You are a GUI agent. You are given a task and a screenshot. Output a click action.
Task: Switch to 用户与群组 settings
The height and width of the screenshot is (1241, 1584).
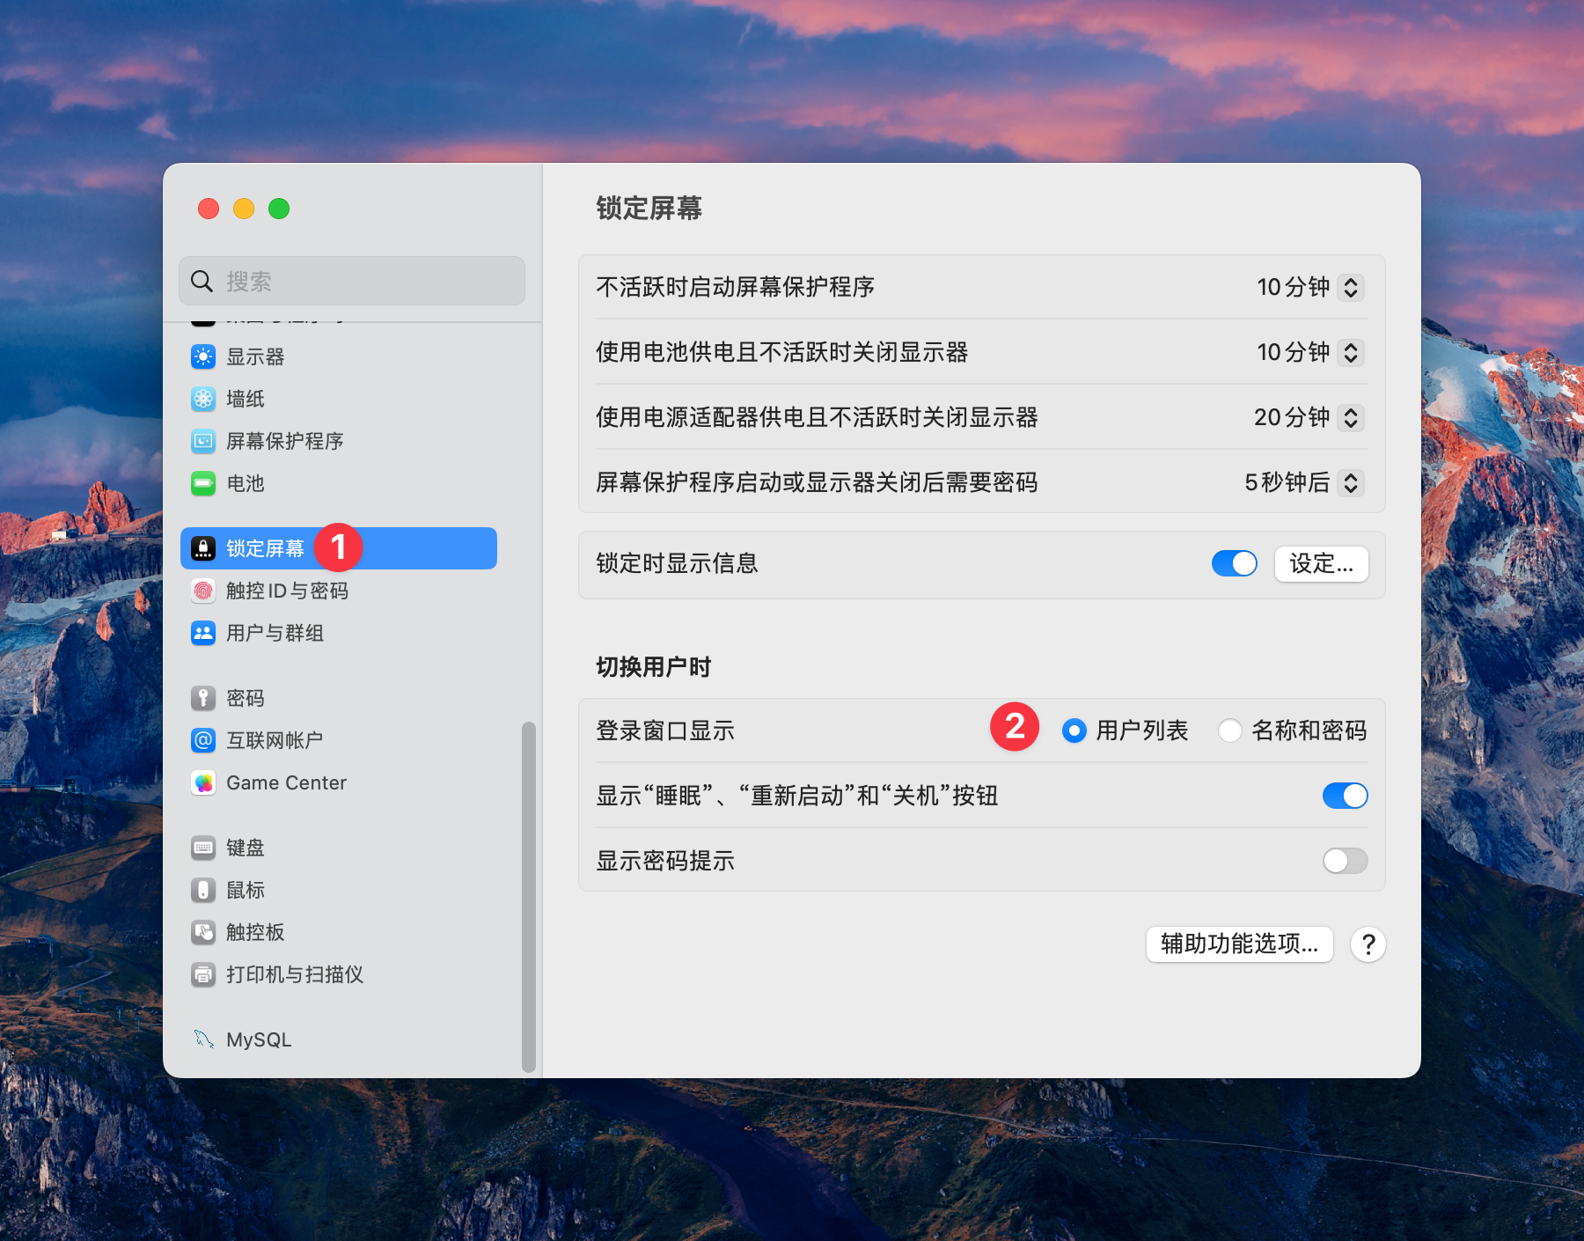(x=339, y=633)
